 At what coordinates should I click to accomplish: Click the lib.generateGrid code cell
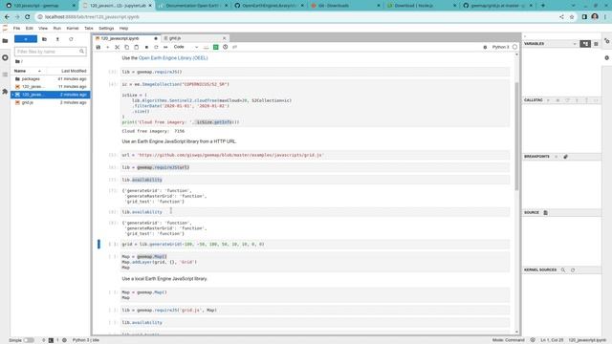click(315, 245)
